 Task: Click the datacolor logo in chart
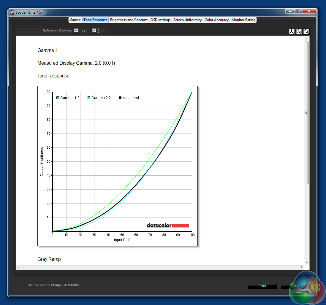point(168,225)
